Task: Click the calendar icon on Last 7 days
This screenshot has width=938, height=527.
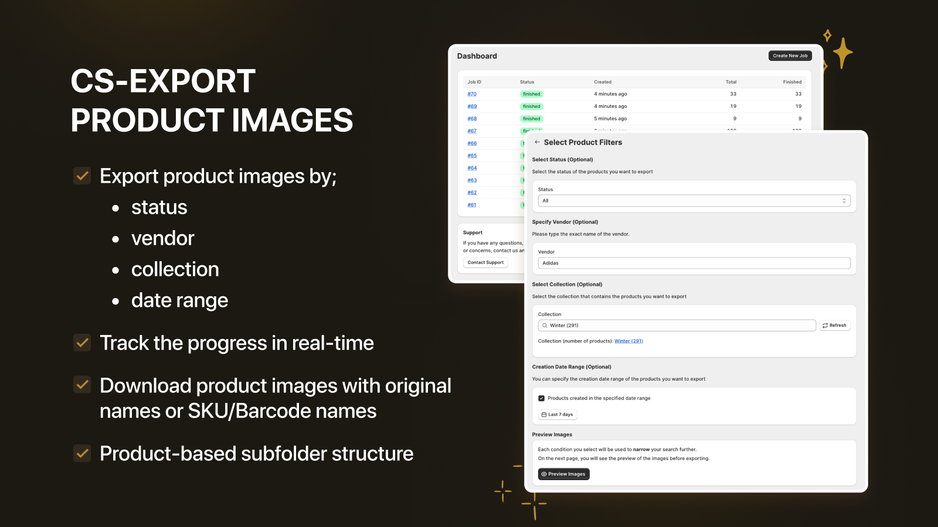Action: 545,414
